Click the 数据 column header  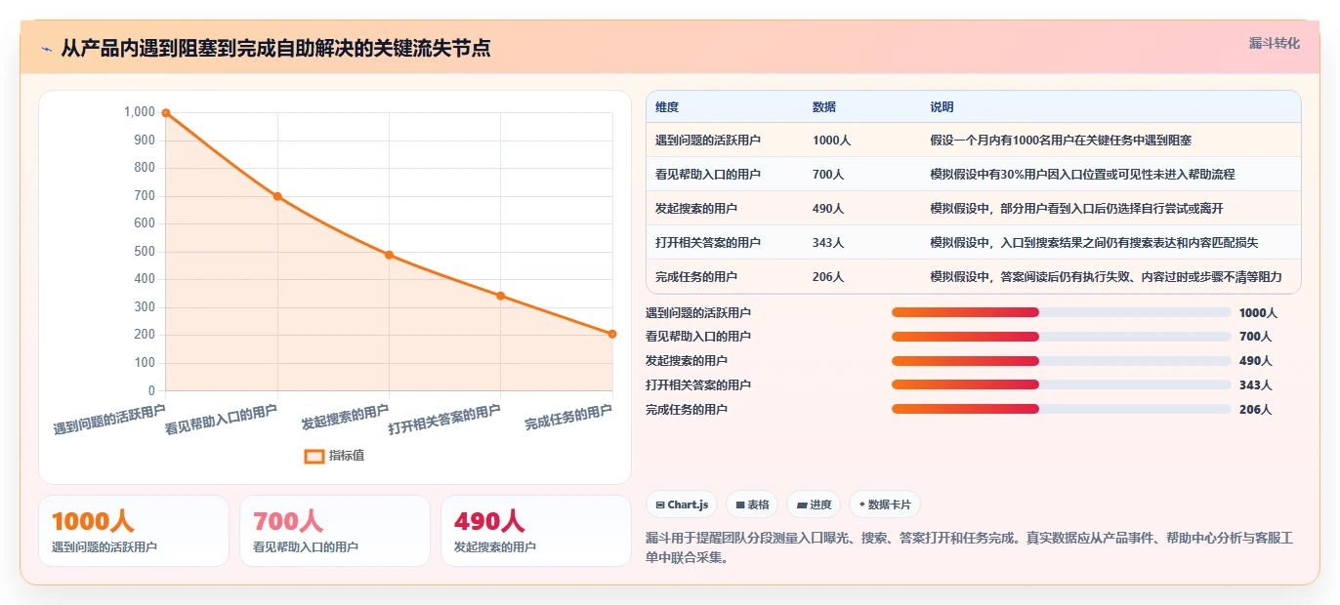coord(824,107)
